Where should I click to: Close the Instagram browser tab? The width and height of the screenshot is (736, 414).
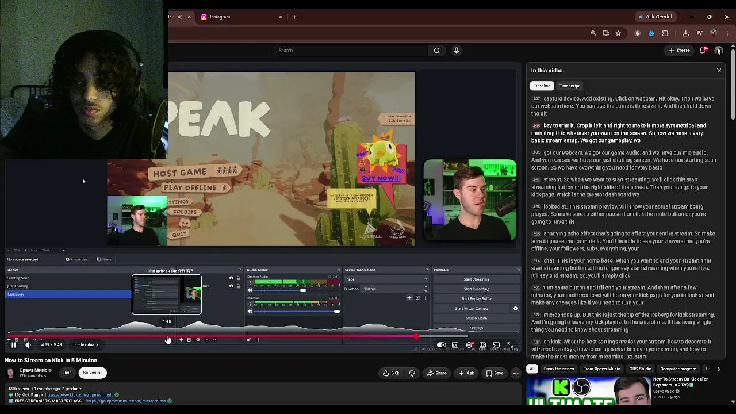point(281,17)
